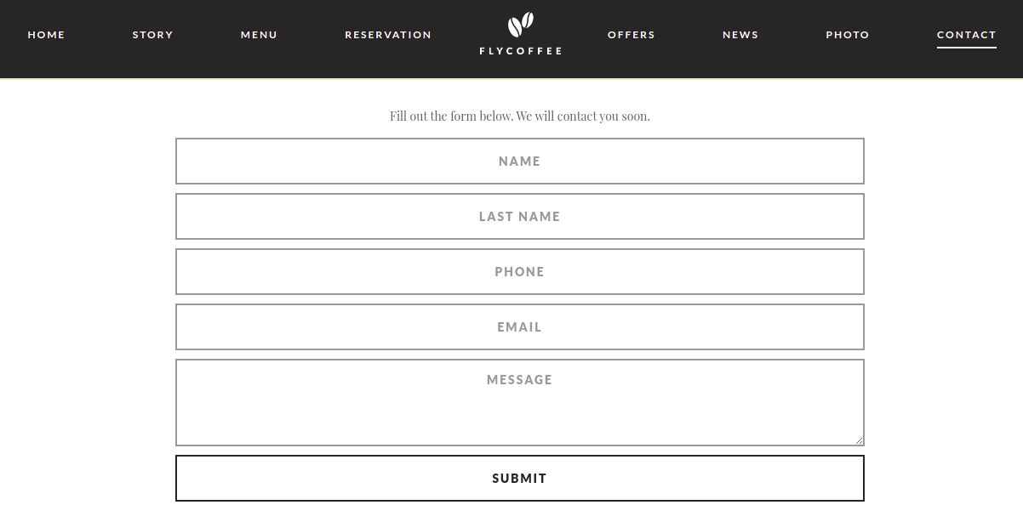This screenshot has height=522, width=1023.
Task: Select the CONTACT navigation item
Action: (x=966, y=35)
